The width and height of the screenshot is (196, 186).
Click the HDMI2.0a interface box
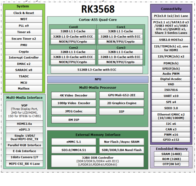(x=24, y=124)
